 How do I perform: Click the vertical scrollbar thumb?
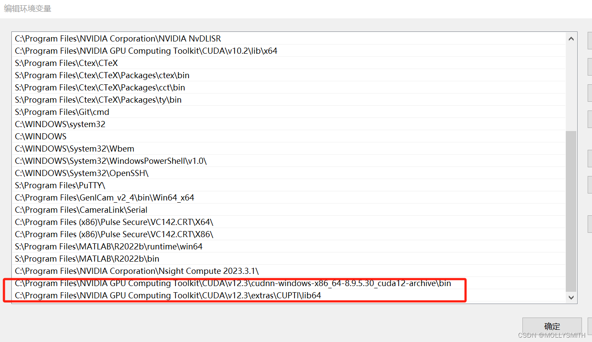571,211
